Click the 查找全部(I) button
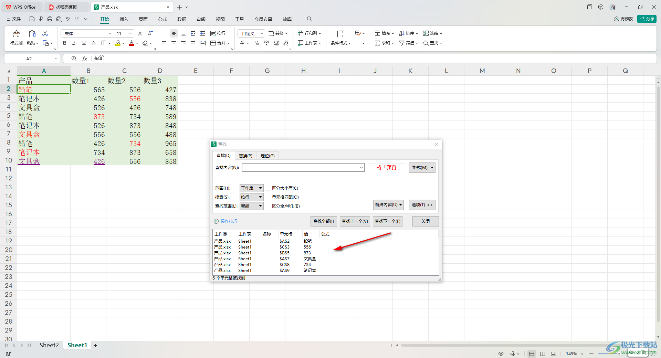 pyautogui.click(x=324, y=221)
